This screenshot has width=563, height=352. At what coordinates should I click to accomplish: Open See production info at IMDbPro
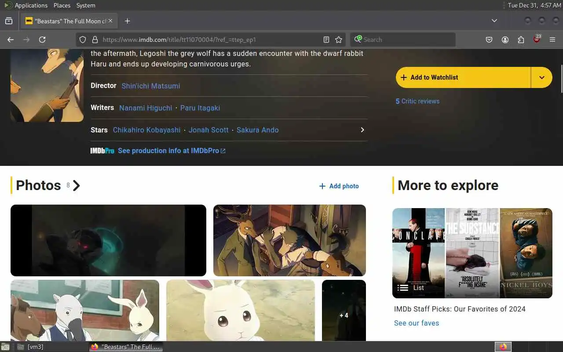click(172, 150)
